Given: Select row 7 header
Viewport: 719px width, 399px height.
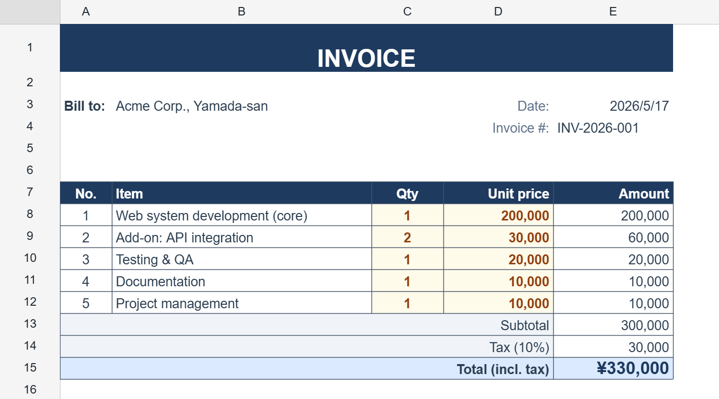Looking at the screenshot, I should [30, 193].
